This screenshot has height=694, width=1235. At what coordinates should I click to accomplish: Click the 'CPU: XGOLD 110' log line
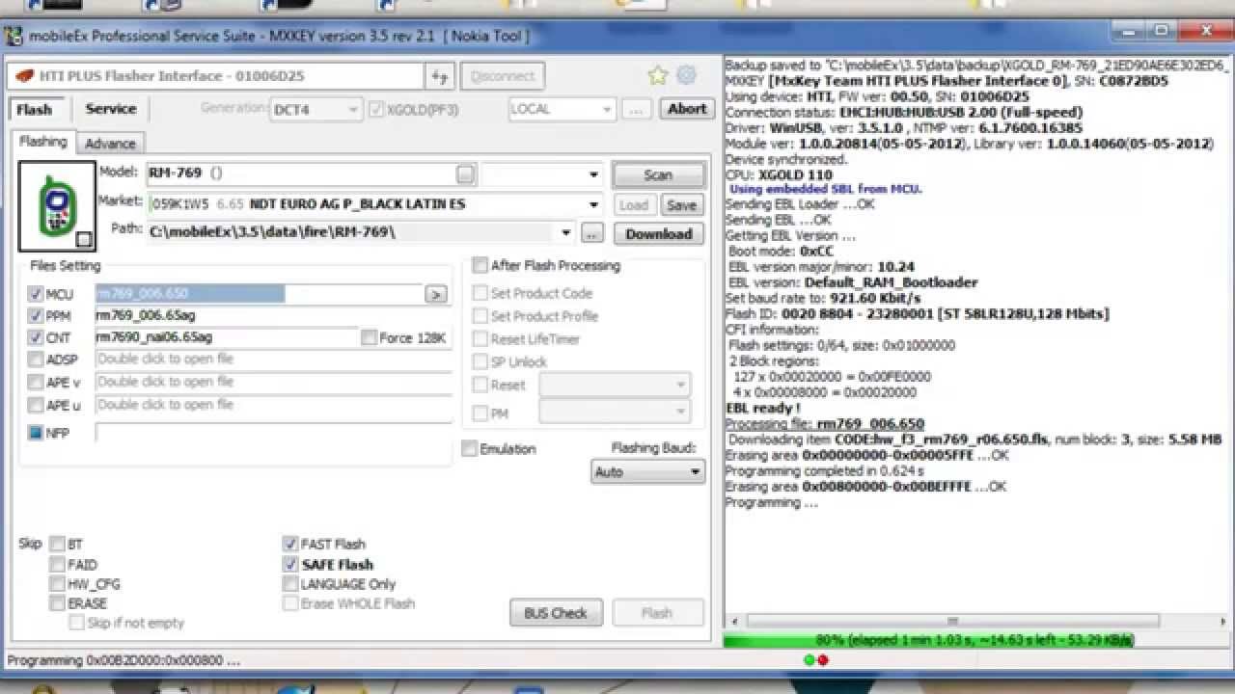[x=777, y=174]
